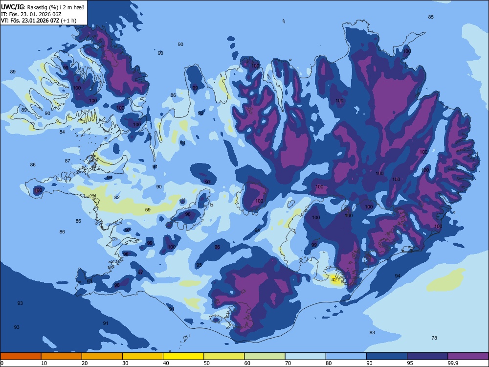Click the title 'UWC/IG: Rakastig (%) í 2 m hæð'

point(43,7)
